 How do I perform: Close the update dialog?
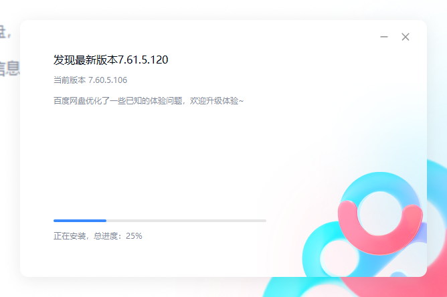coord(406,37)
